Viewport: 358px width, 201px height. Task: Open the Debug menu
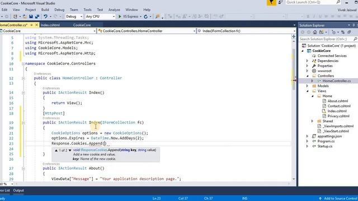pyautogui.click(x=59, y=9)
